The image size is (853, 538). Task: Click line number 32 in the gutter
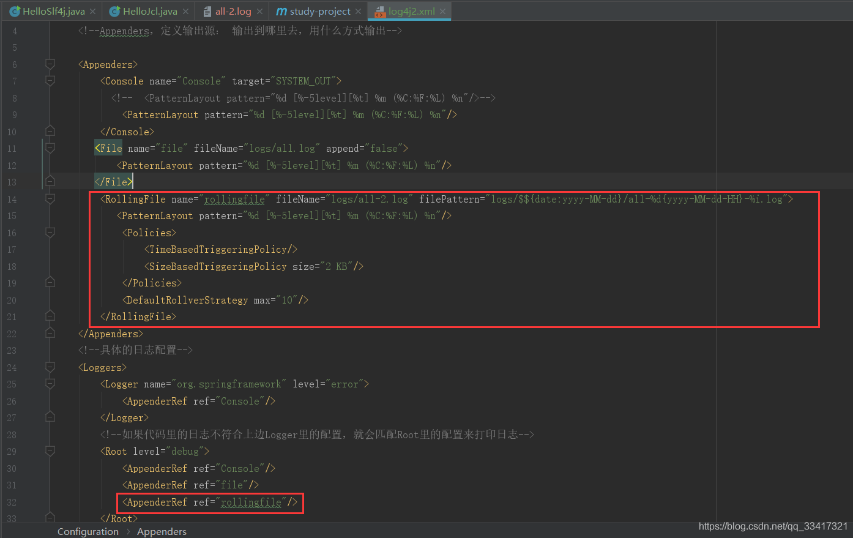click(12, 502)
